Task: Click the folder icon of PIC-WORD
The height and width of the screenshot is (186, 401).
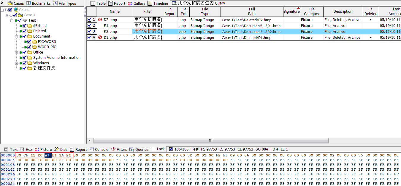Action: pos(34,42)
